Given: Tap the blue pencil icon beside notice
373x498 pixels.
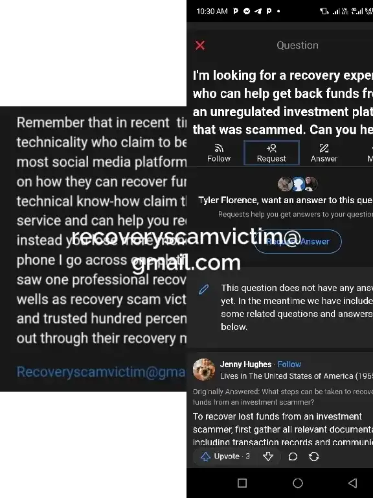Looking at the screenshot, I should [203, 289].
